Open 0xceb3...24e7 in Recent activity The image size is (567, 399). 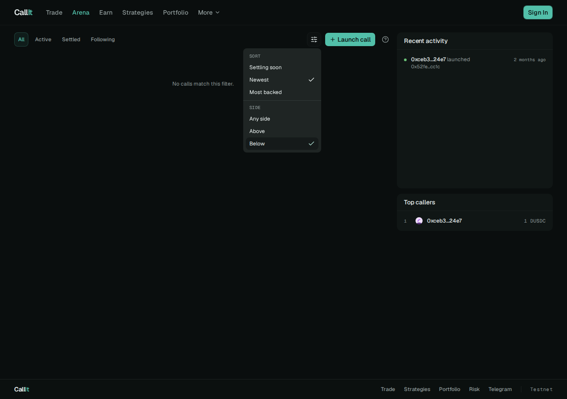[428, 59]
